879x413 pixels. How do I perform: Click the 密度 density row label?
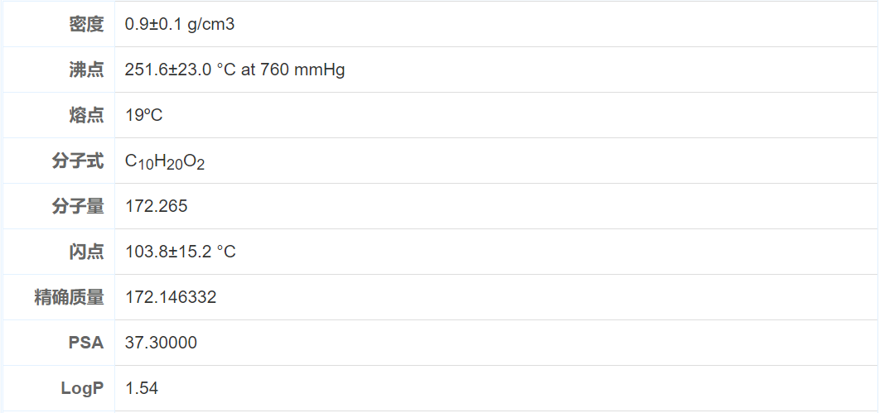pyautogui.click(x=86, y=24)
